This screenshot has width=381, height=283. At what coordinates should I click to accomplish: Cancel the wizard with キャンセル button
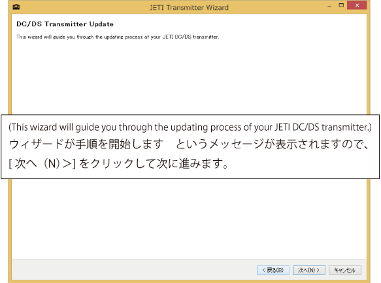tap(345, 270)
